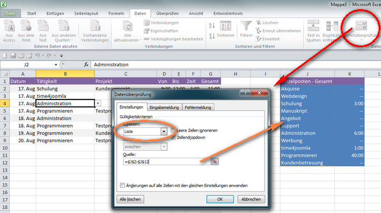
Task: Open the Datei tab
Action: tap(10, 13)
